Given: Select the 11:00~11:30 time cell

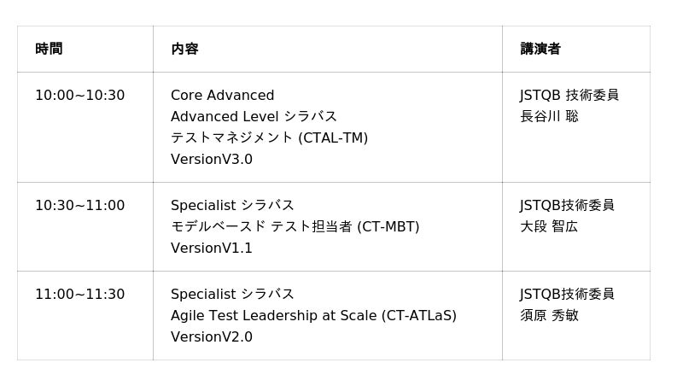Looking at the screenshot, I should [x=79, y=295].
